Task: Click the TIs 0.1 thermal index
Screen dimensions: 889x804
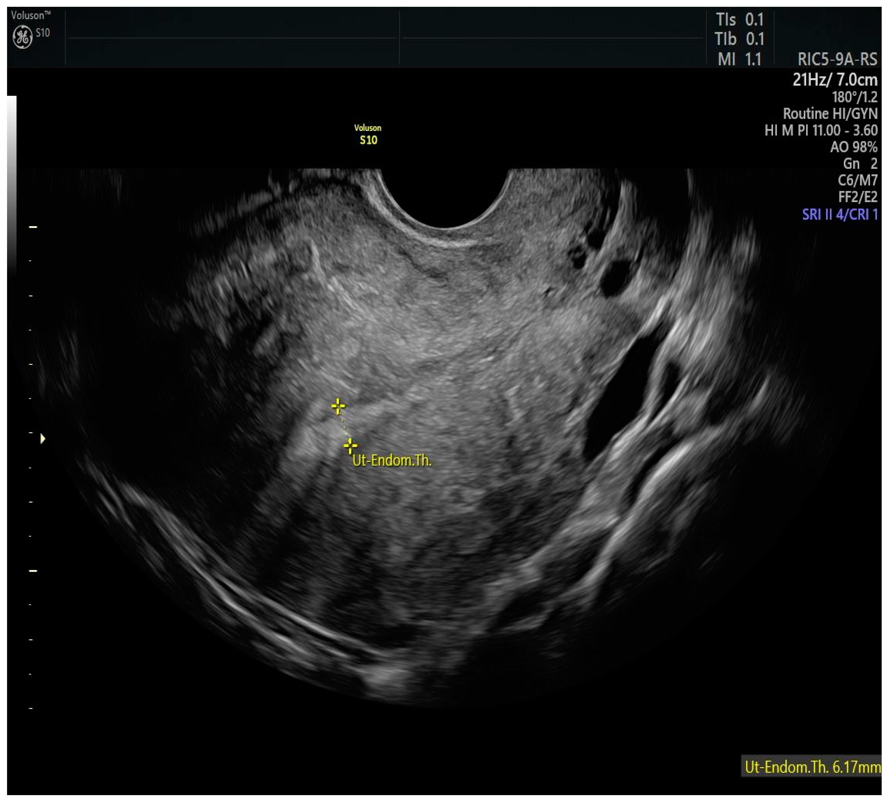Action: 740,19
